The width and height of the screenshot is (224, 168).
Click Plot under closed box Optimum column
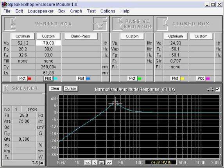click(175, 79)
